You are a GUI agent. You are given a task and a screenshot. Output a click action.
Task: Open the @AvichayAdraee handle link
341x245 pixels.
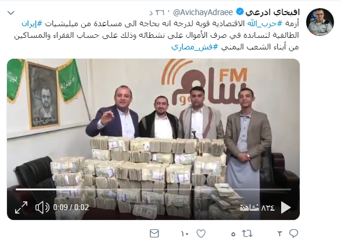[x=203, y=12]
